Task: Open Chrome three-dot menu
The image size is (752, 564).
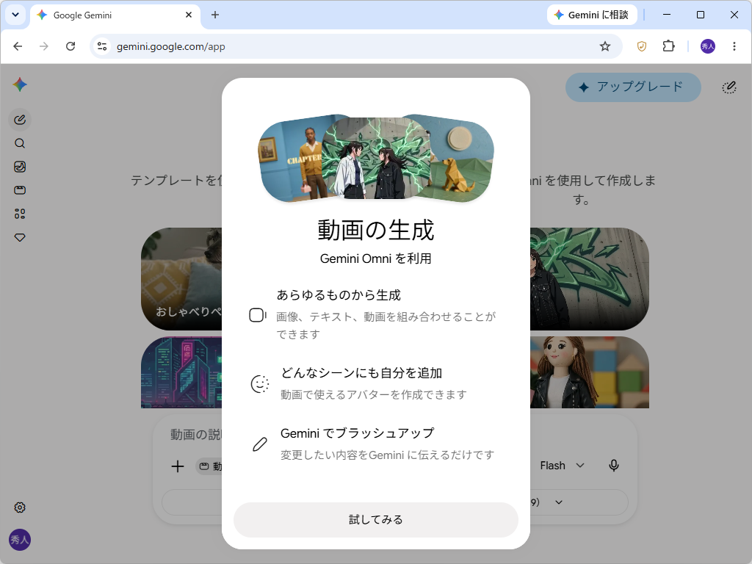Action: 734,46
